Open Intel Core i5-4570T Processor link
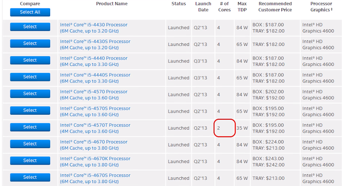Image resolution: width=342 pixels, height=186 pixels. tap(95, 128)
